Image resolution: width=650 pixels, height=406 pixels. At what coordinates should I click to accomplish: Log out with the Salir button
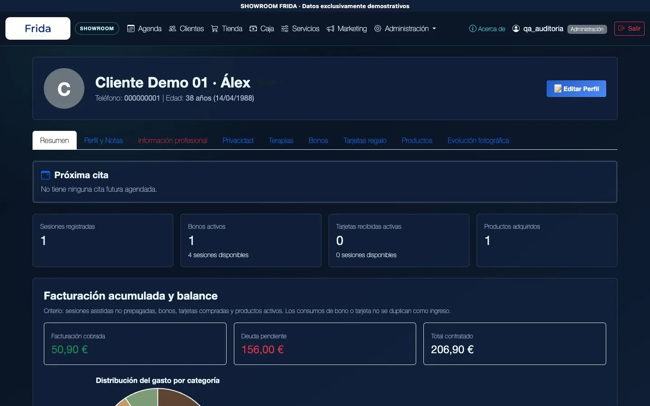coord(629,28)
